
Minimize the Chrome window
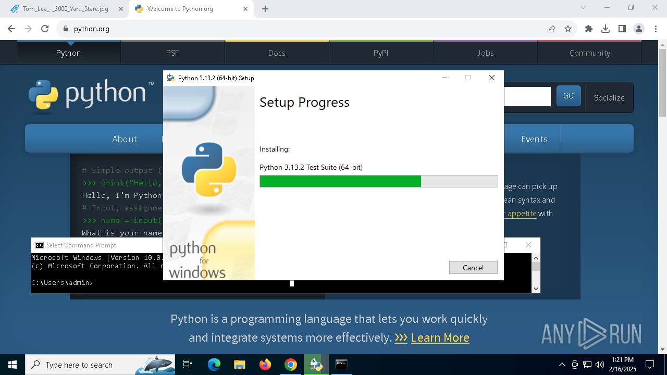(607, 7)
